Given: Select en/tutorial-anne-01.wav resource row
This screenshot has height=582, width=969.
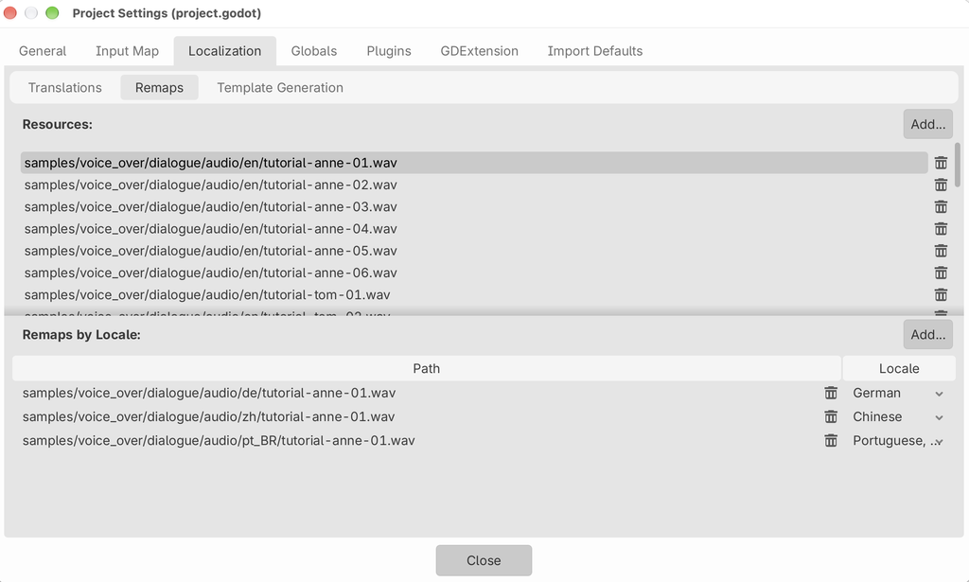Looking at the screenshot, I should coord(474,163).
